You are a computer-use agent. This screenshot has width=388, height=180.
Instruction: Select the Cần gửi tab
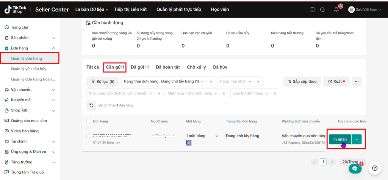point(115,67)
